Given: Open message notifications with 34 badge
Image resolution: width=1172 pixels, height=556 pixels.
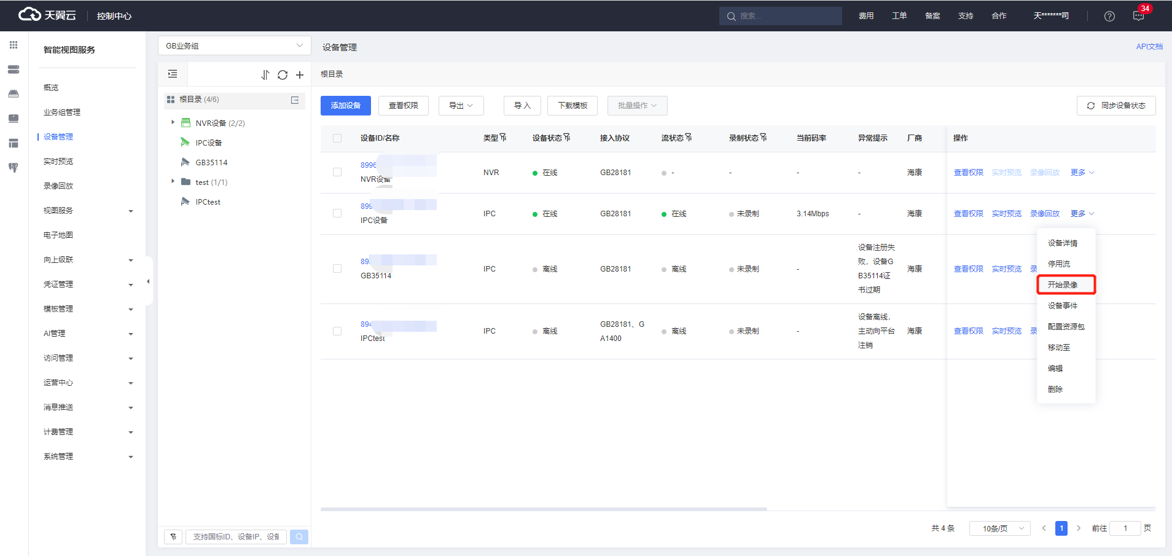Looking at the screenshot, I should click(x=1139, y=16).
